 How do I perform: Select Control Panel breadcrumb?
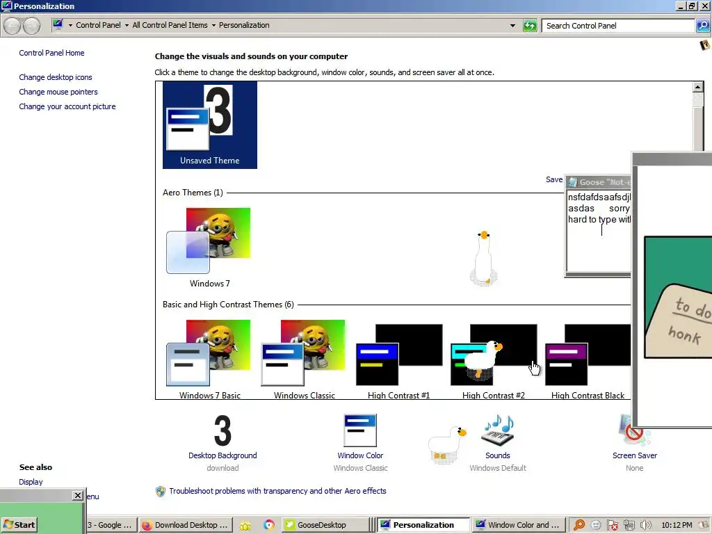99,25
